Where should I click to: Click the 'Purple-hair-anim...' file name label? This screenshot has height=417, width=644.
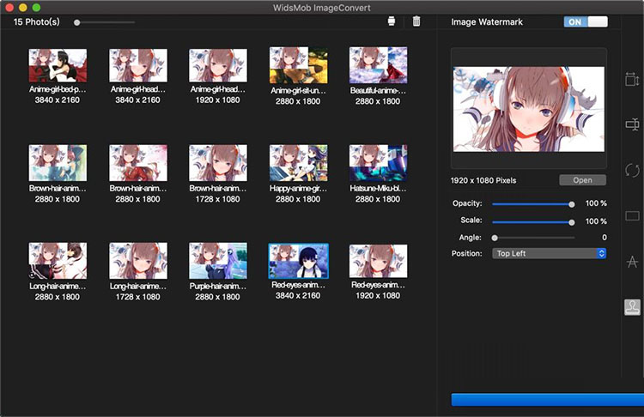click(218, 286)
